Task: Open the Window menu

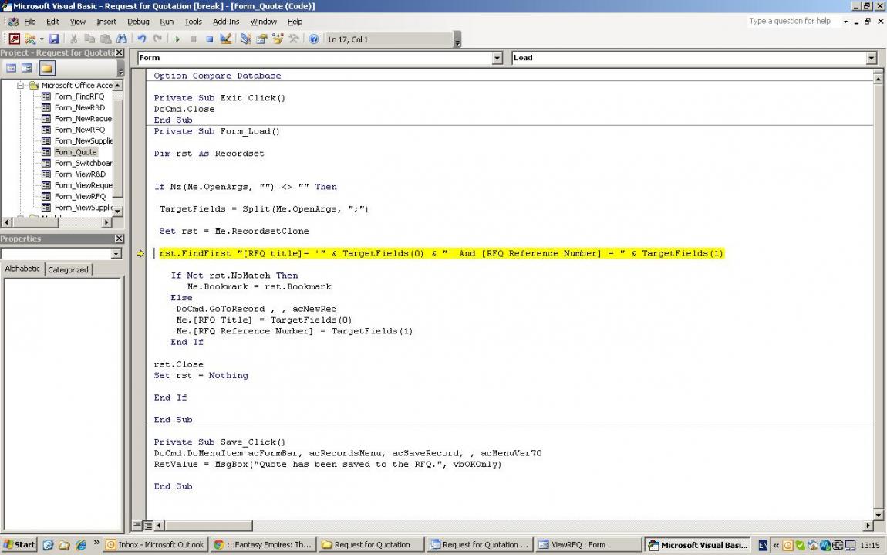Action: [264, 22]
